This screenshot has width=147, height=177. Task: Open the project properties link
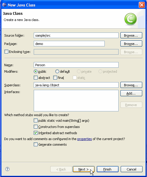point(85,139)
